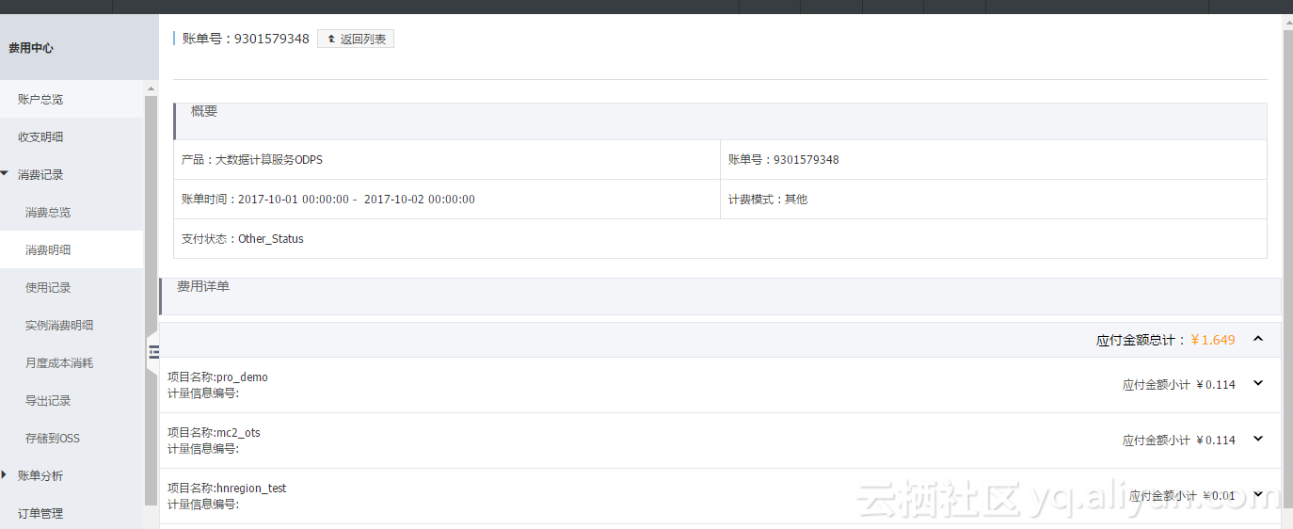Click the 概要 section heading
This screenshot has height=529, width=1293.
tap(204, 111)
